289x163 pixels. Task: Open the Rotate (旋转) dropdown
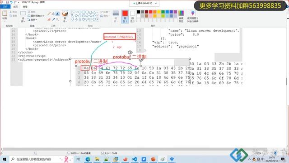pos(33,19)
